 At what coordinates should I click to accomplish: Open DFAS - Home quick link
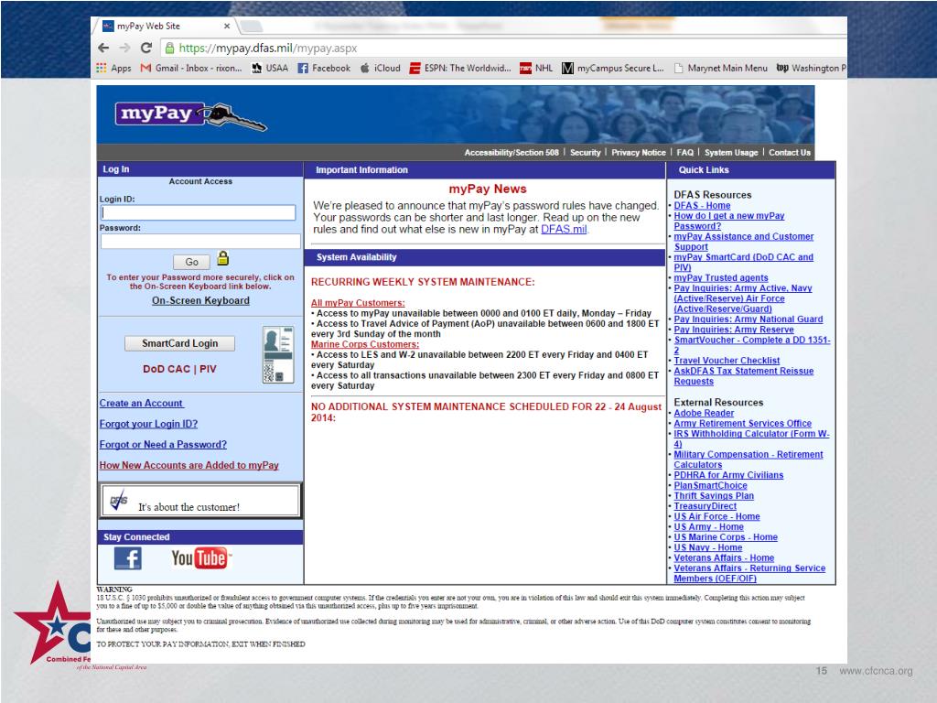click(702, 205)
